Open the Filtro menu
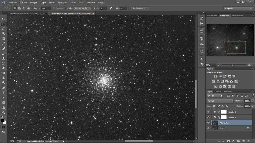The width and height of the screenshot is (255, 143). [x=73, y=2]
